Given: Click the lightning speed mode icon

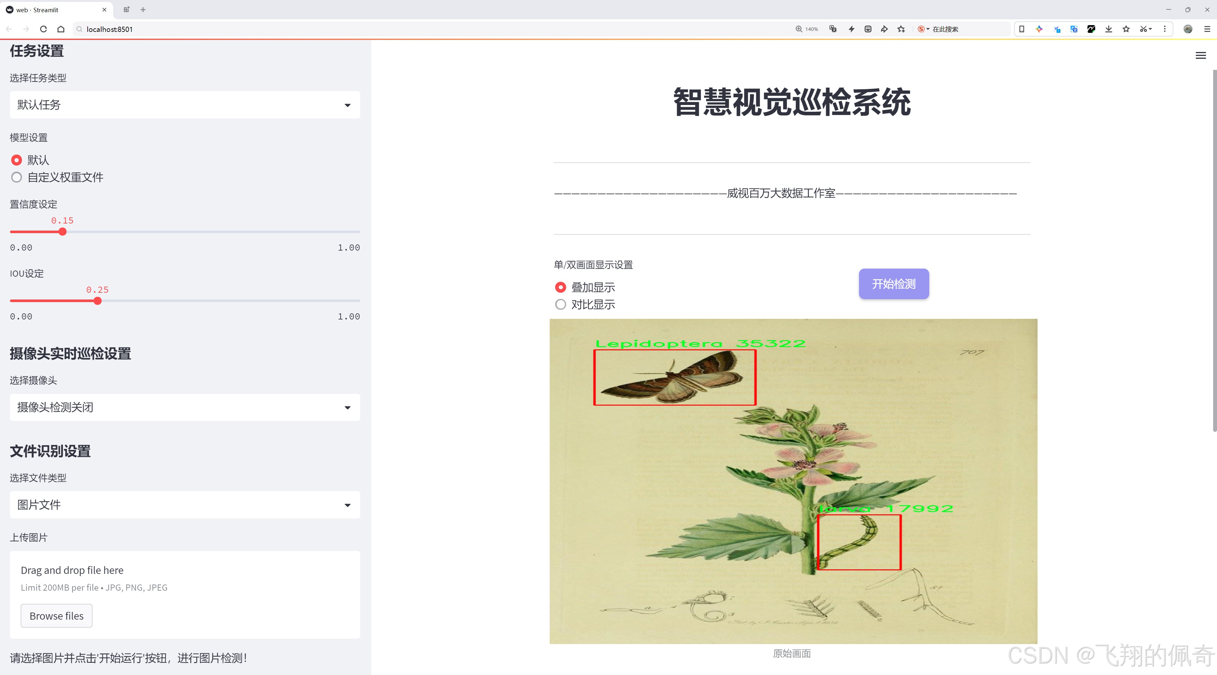Looking at the screenshot, I should (851, 29).
